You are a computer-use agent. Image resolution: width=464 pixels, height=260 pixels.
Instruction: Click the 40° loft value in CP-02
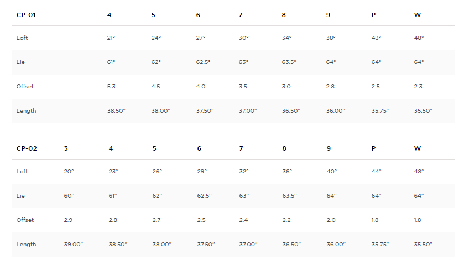point(331,171)
